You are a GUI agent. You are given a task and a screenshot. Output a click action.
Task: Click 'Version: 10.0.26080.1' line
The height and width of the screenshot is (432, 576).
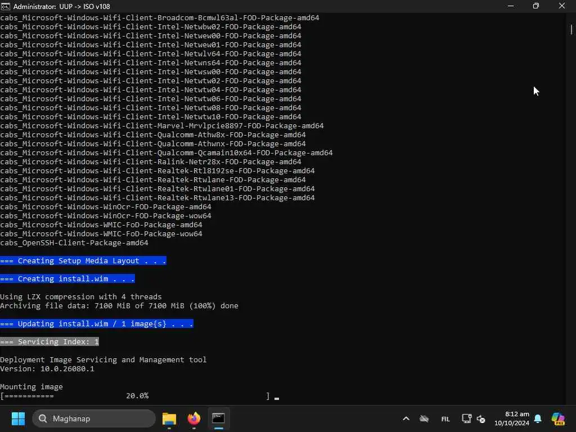[47, 368]
